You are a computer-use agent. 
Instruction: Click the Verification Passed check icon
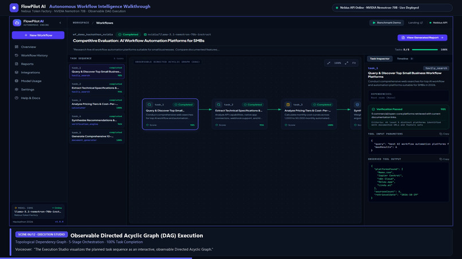point(373,109)
